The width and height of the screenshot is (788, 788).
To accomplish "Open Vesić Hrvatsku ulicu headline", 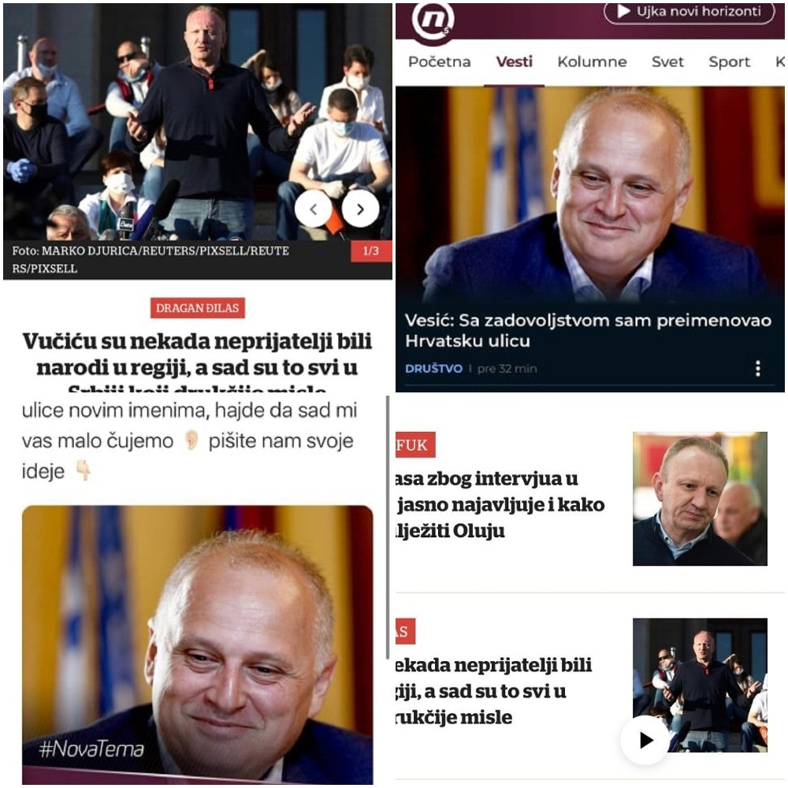I will click(588, 331).
